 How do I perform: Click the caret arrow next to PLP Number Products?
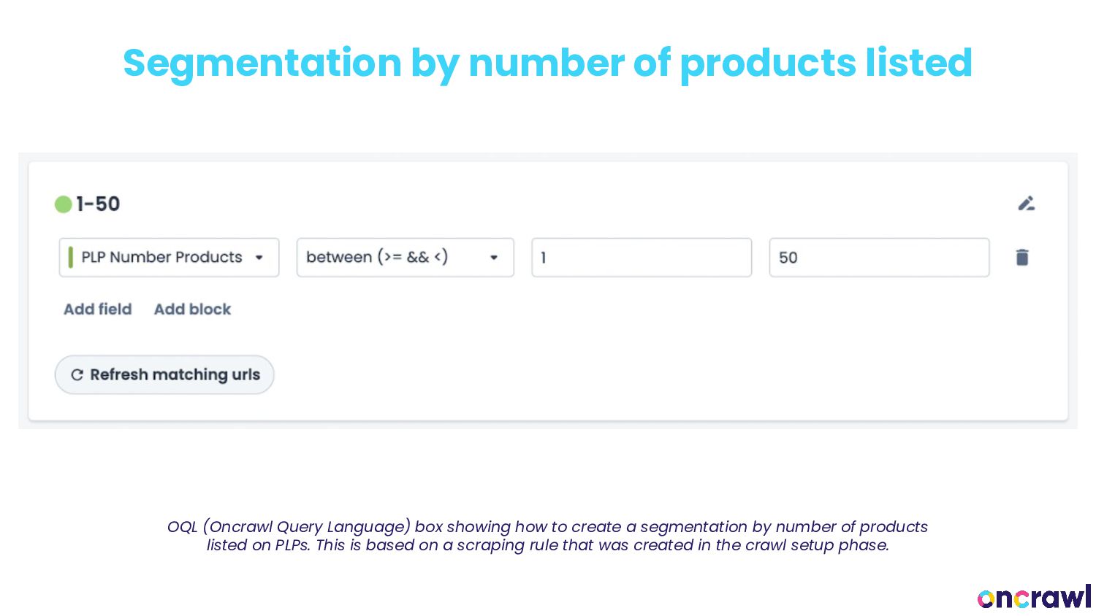pyautogui.click(x=259, y=258)
